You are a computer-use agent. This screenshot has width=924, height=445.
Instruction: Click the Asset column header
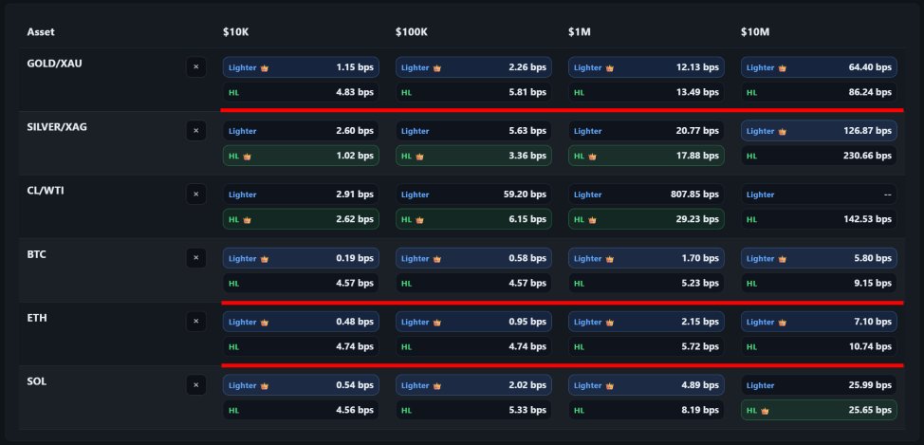tap(41, 32)
